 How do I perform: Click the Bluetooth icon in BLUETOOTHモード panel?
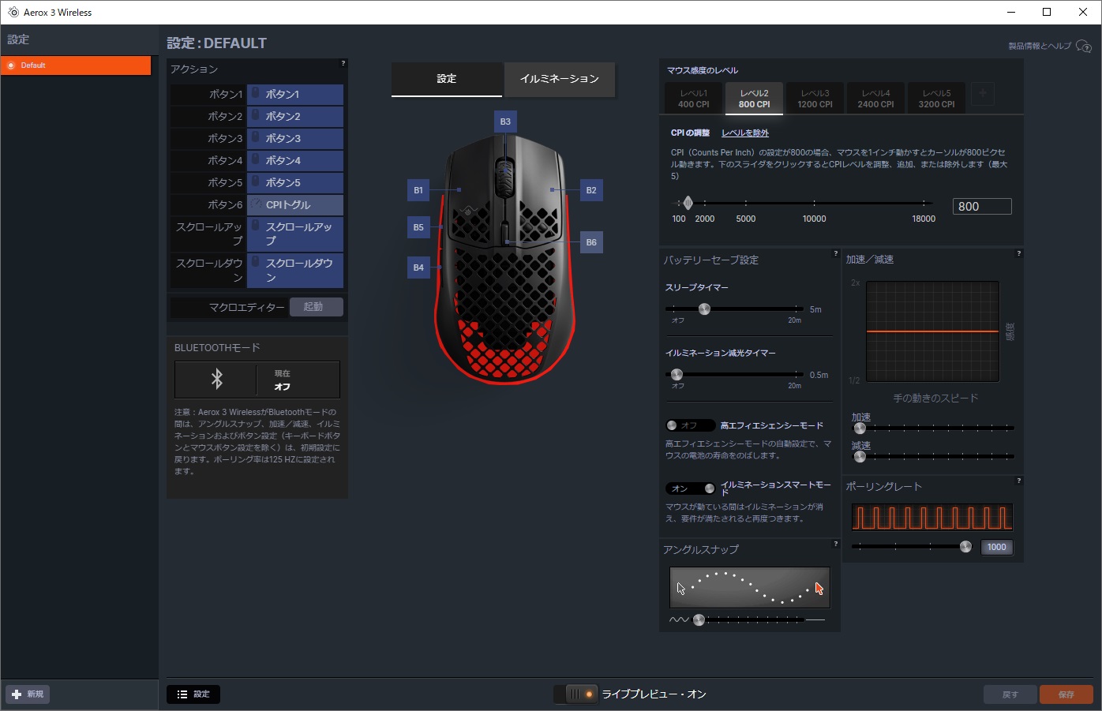pyautogui.click(x=217, y=380)
